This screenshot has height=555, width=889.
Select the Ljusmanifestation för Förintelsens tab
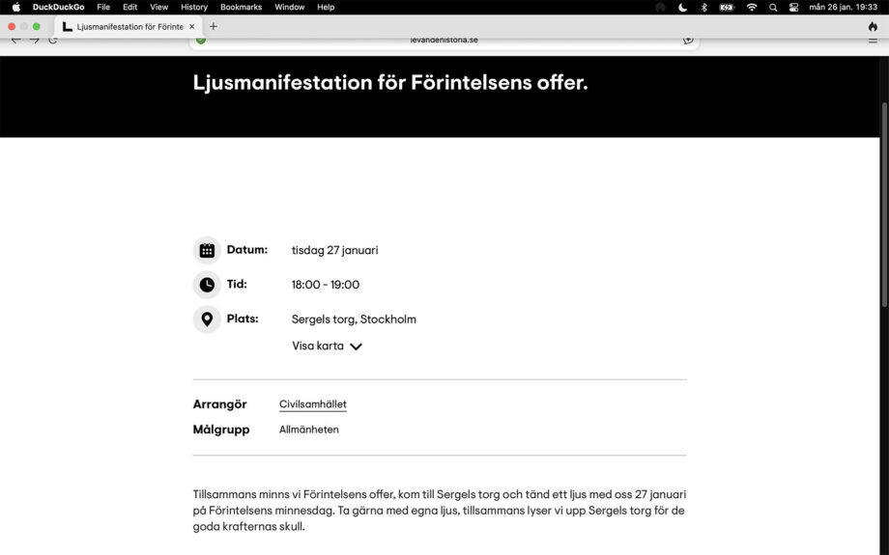click(x=126, y=26)
